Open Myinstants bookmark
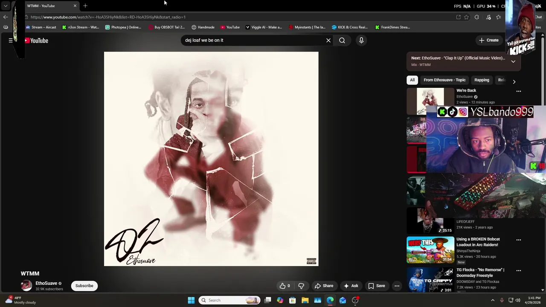Image resolution: width=546 pixels, height=307 pixels. click(307, 27)
